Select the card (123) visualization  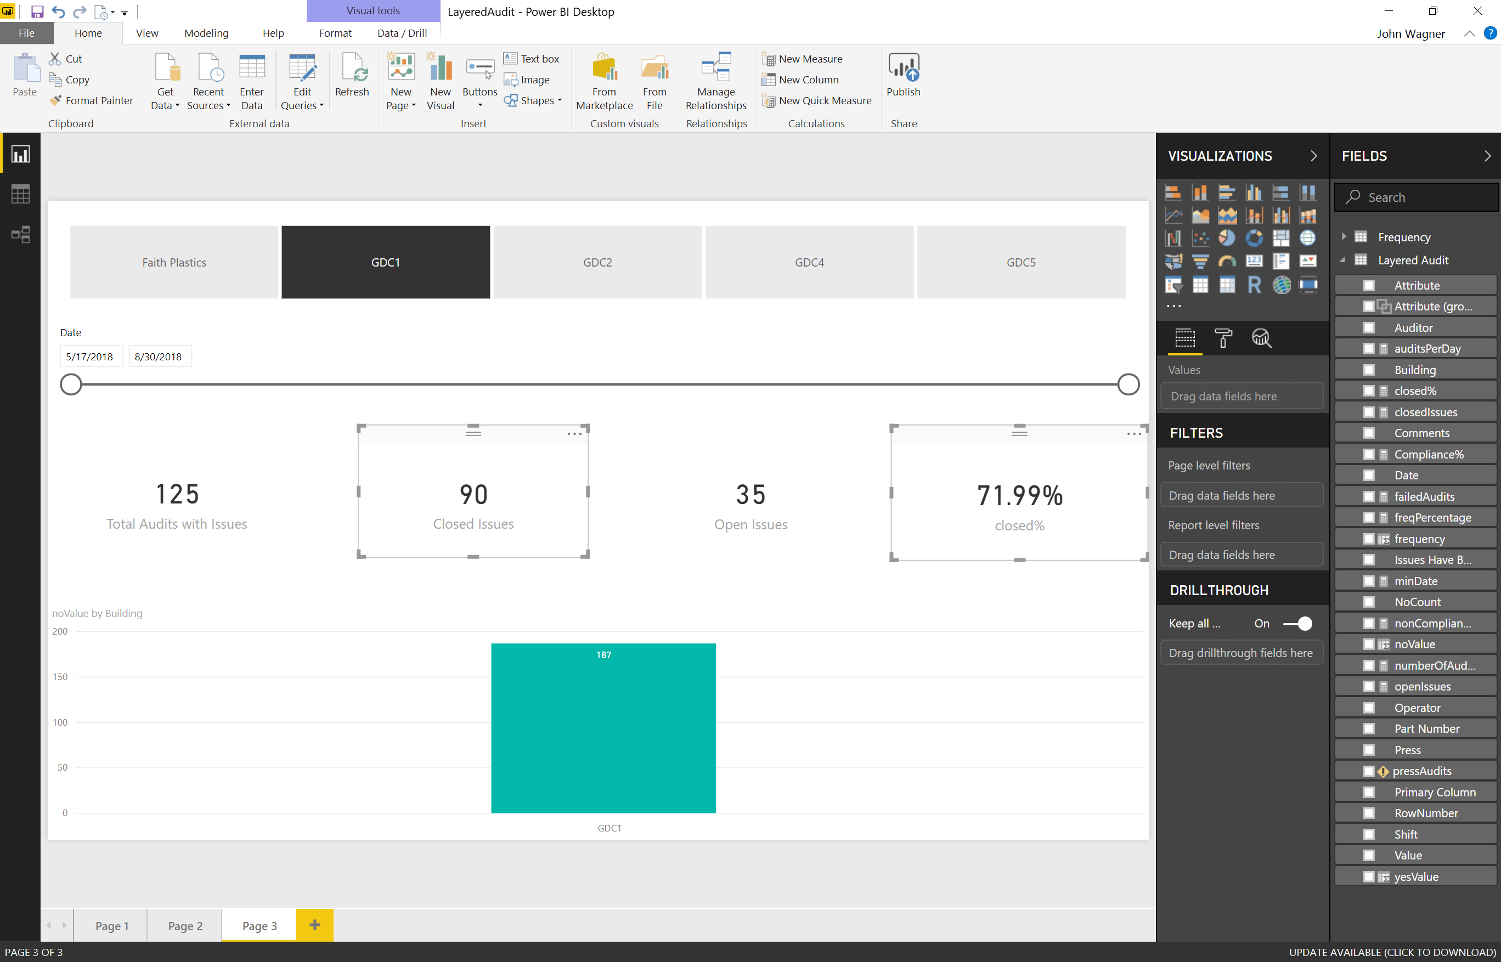tap(1254, 261)
